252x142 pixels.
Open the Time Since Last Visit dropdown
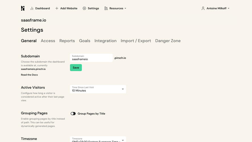pos(98,89)
